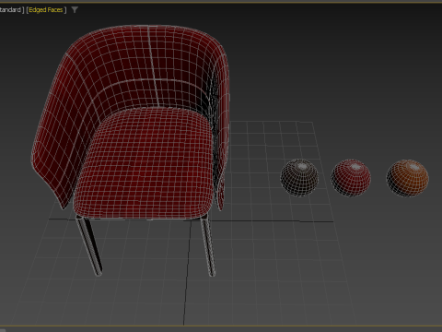This screenshot has width=442, height=332.
Task: Open the Standard viewport label menu
Action: pos(11,10)
